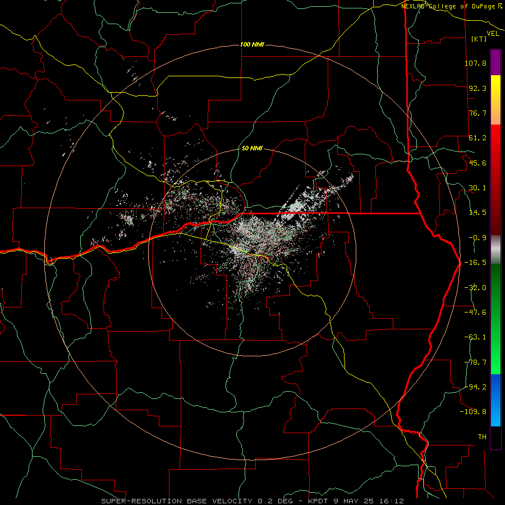Viewport: 505px width, 505px height.
Task: Click the 107.8 velocity scale value
Action: (475, 63)
